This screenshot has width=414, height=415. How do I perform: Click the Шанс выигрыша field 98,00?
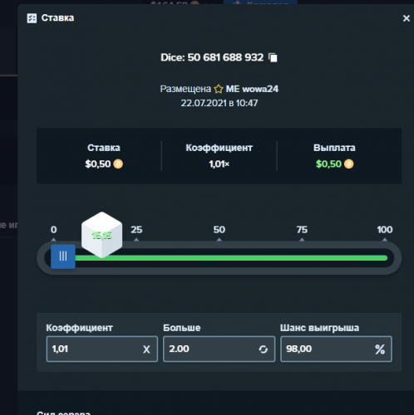click(336, 349)
